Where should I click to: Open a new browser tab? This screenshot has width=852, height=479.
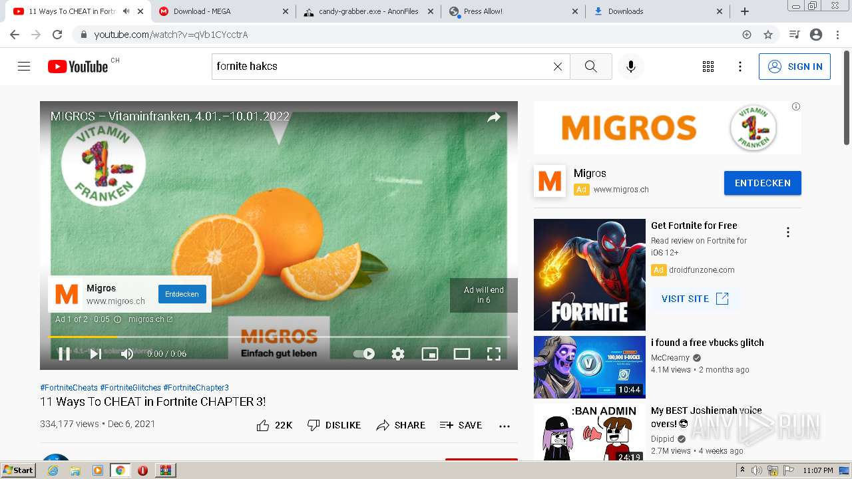[x=745, y=11]
